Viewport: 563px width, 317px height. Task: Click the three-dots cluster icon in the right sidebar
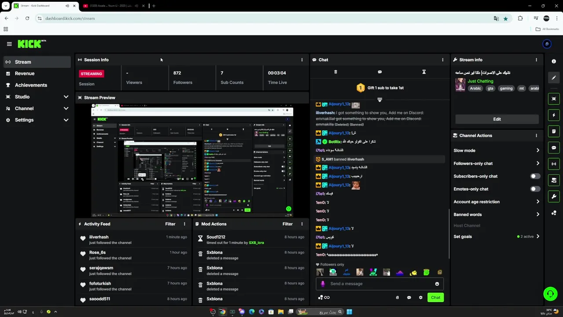(x=554, y=213)
